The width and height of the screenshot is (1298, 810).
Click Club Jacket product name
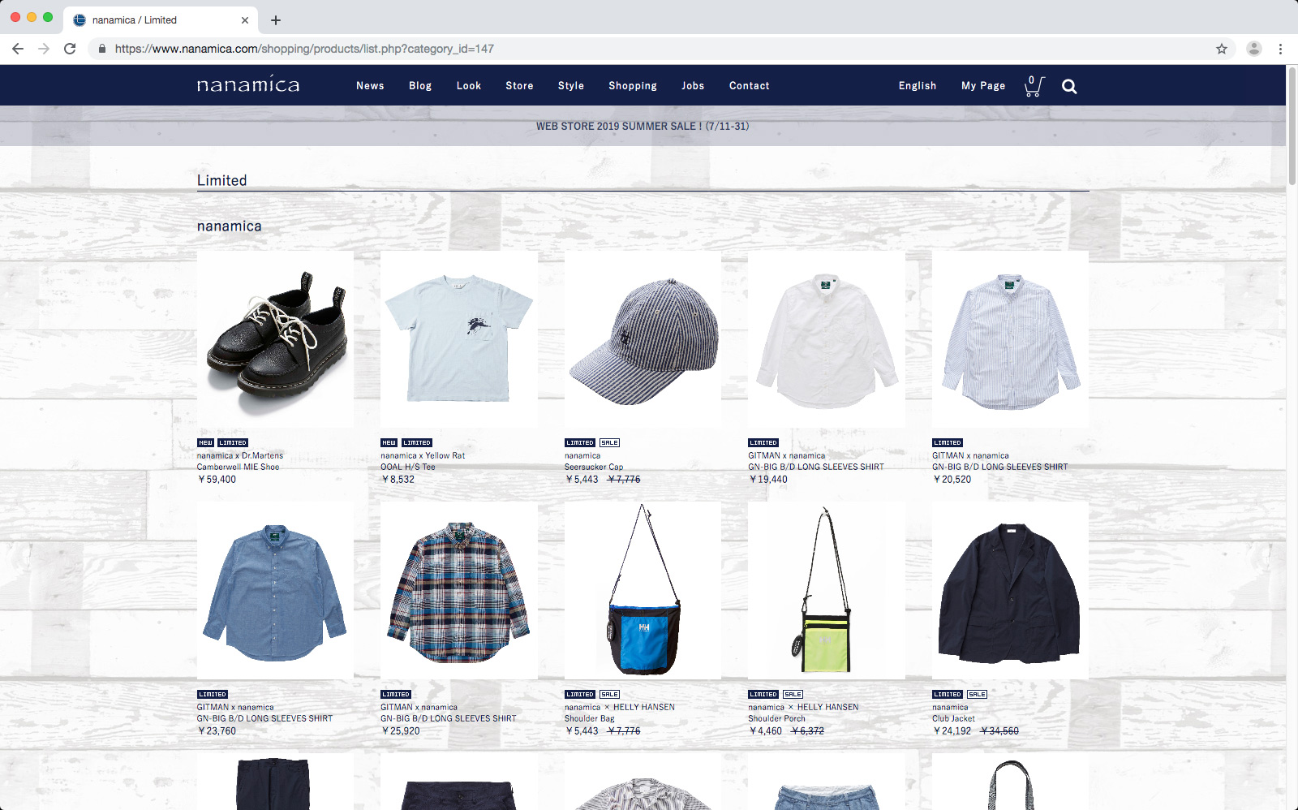tap(953, 719)
